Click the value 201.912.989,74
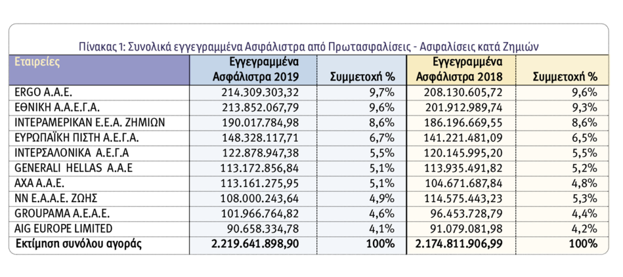 (x=463, y=108)
